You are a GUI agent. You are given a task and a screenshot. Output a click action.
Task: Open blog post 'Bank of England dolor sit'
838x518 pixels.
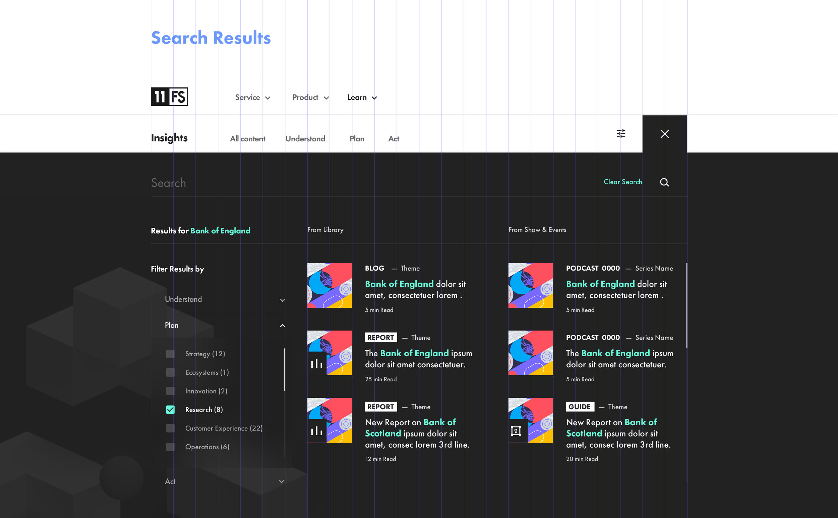(x=415, y=290)
